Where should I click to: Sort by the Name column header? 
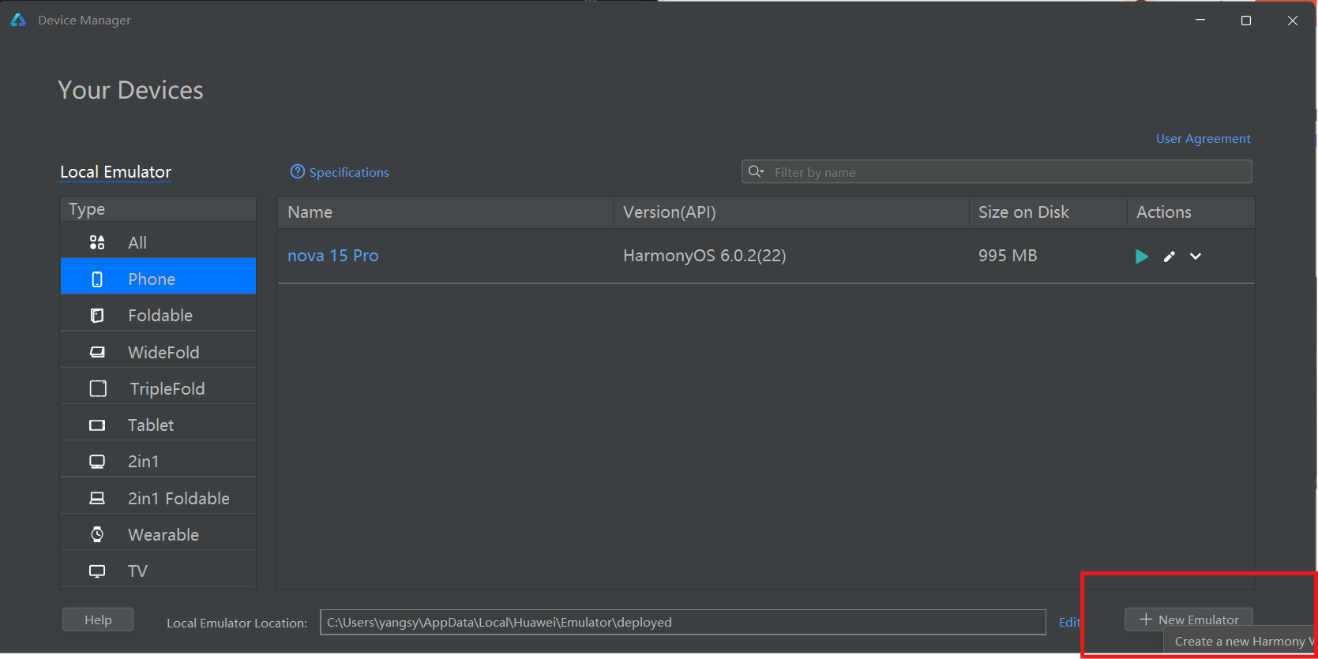(445, 212)
